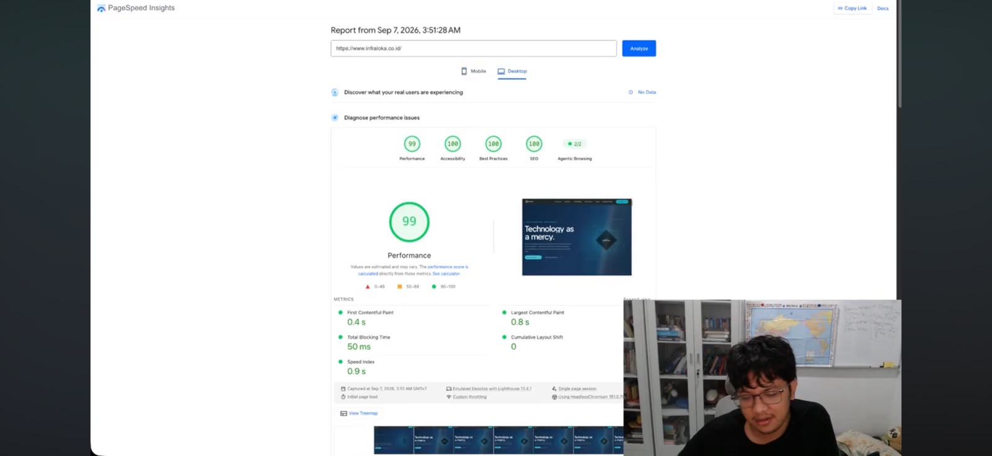Image resolution: width=992 pixels, height=456 pixels.
Task: Click the calendar icon beside Captured at
Action: [343, 389]
